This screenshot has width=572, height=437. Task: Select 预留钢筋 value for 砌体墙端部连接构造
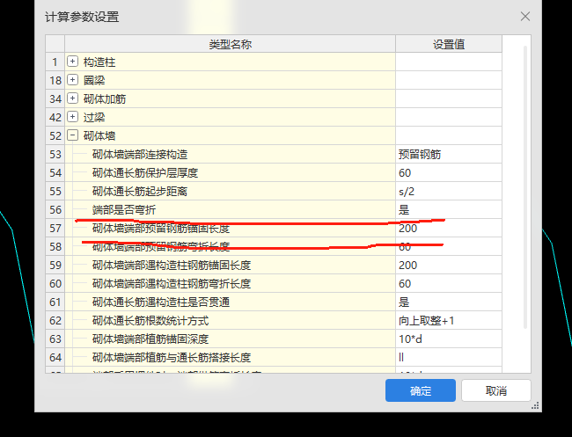pos(449,154)
